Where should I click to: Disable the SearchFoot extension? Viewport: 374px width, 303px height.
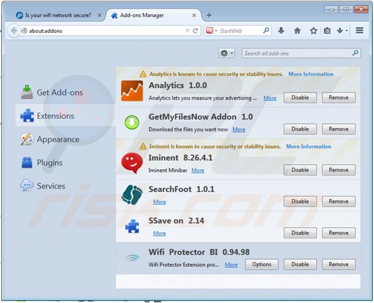300,202
